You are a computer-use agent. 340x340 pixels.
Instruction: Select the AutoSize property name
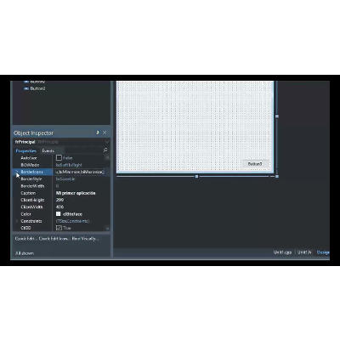click(29, 158)
